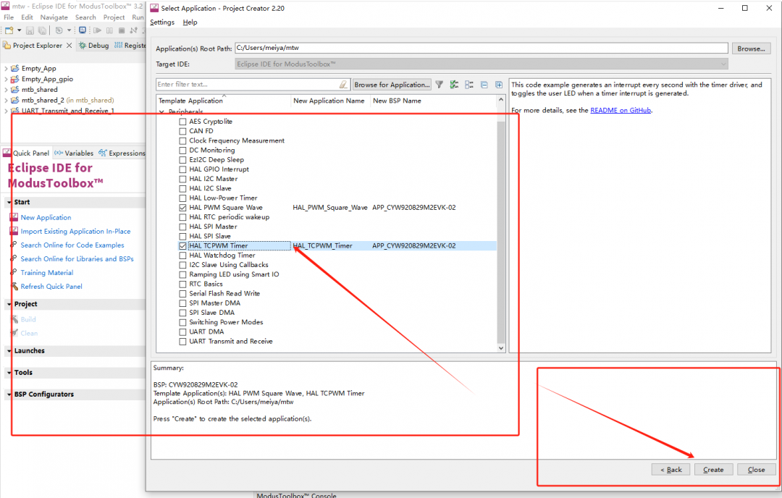Click the New project toolbar icon in Eclipse
The height and width of the screenshot is (498, 782).
(x=9, y=30)
